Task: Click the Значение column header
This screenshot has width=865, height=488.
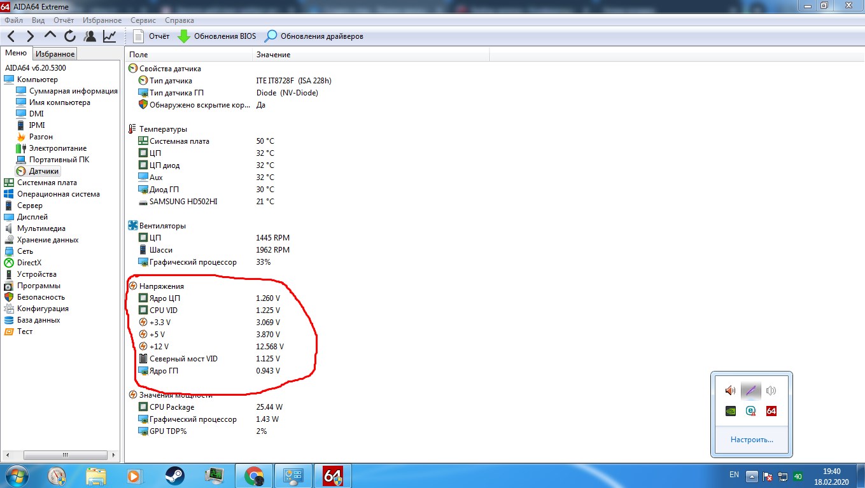Action: 370,55
